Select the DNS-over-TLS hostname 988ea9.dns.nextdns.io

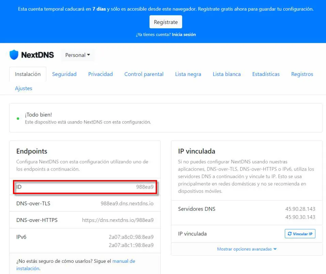pos(127,203)
